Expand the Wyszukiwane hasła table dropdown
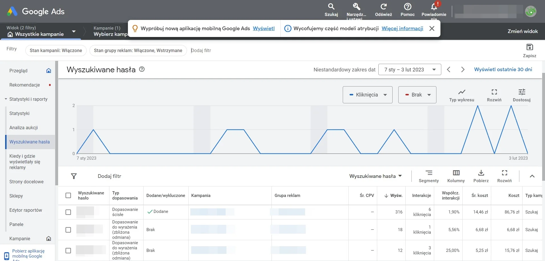Screen dimensions: 545x261 pos(375,176)
